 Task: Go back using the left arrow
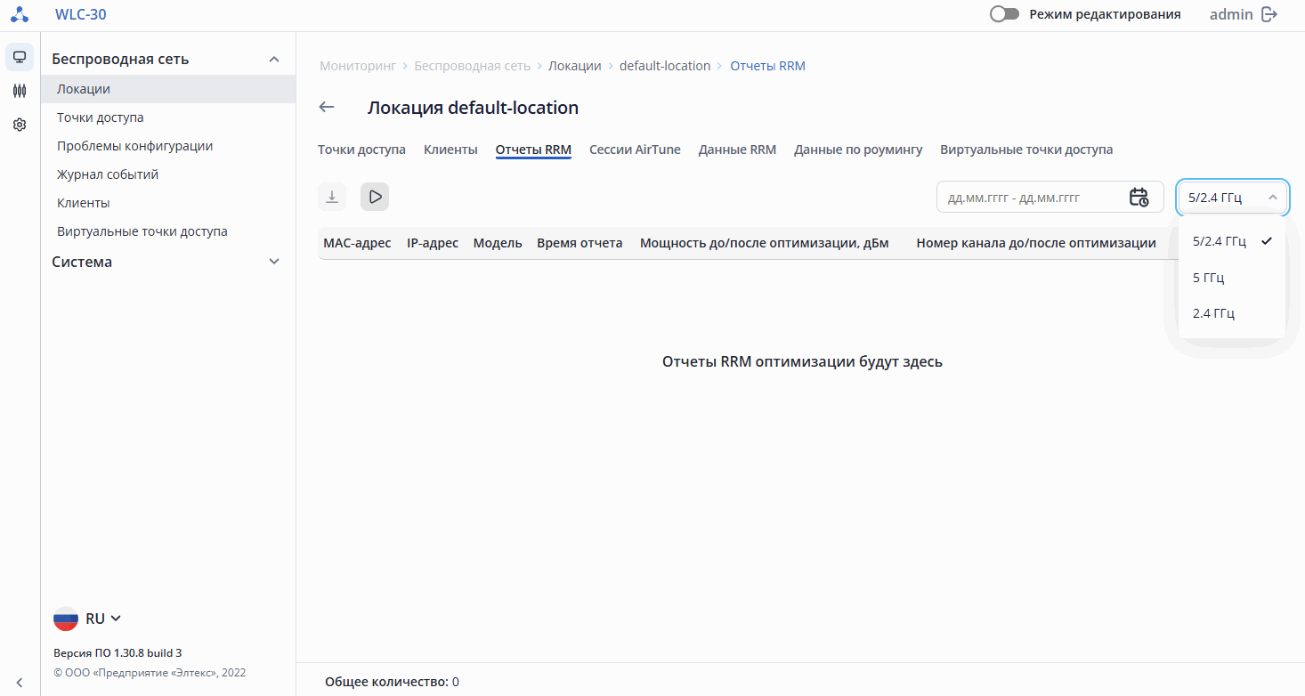327,108
